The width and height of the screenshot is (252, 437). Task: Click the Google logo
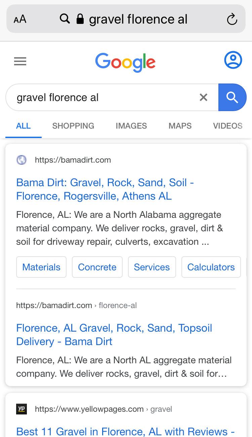[x=125, y=62]
